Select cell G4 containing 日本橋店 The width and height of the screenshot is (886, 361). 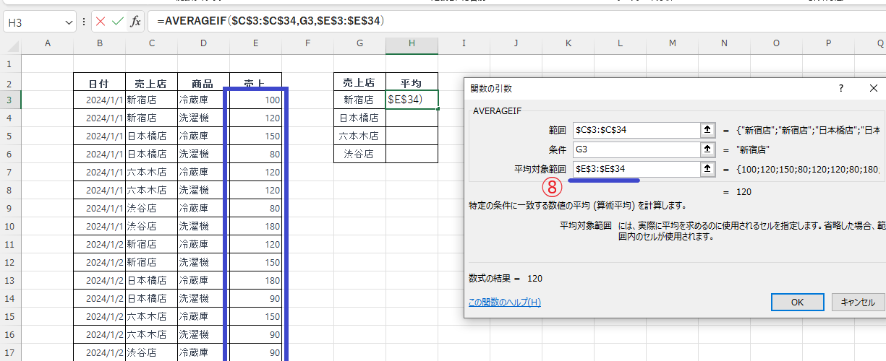pos(359,118)
